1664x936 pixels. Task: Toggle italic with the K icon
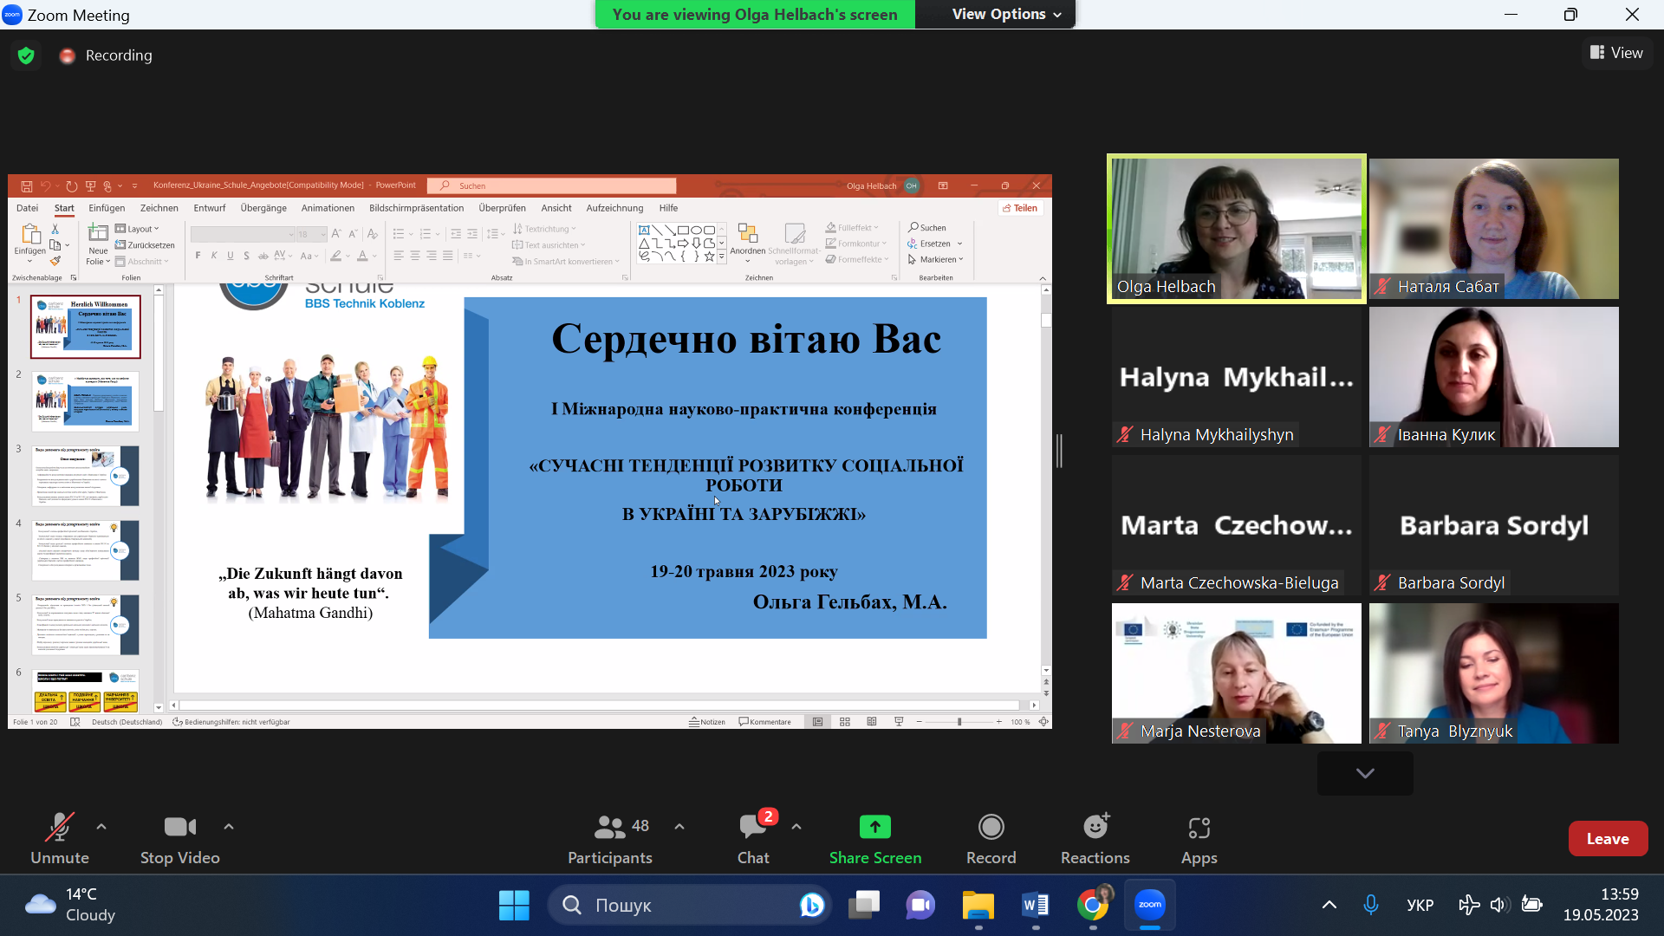click(x=213, y=256)
